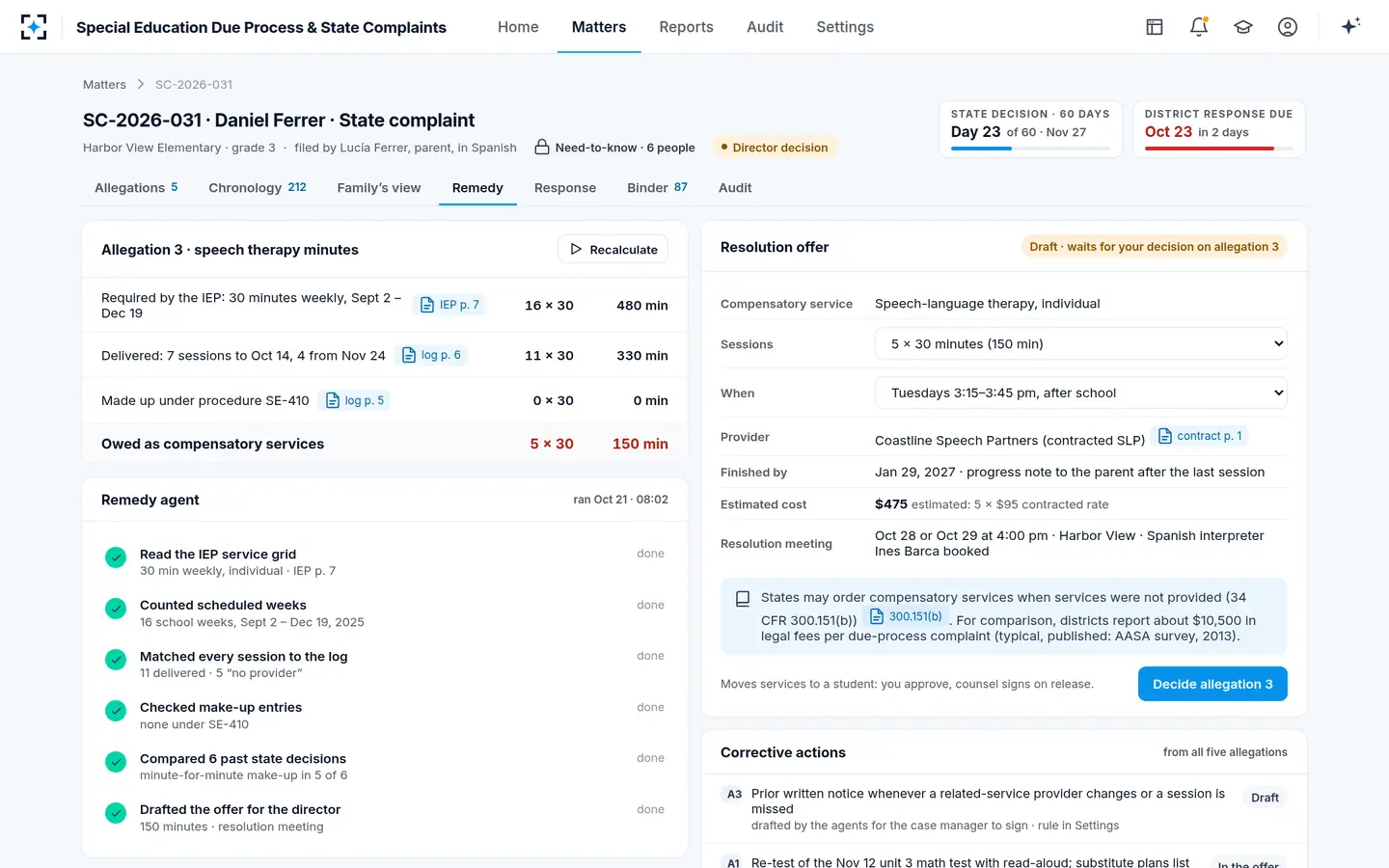Open Audit in the top navigation bar

pos(765,27)
